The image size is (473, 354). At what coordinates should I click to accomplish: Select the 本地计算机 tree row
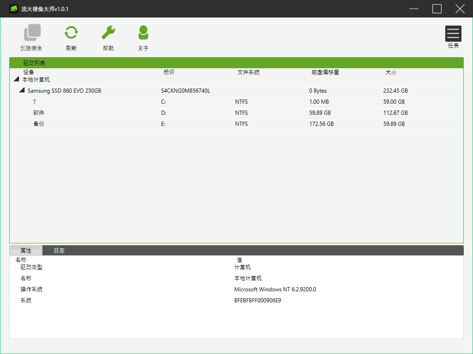coord(236,79)
